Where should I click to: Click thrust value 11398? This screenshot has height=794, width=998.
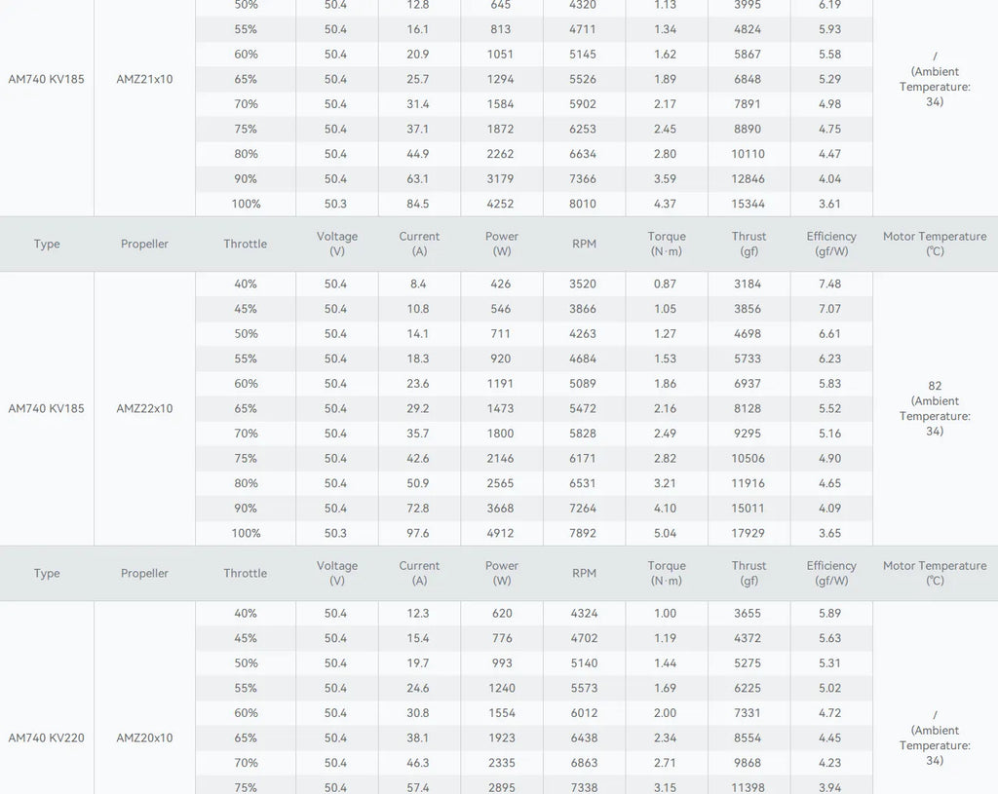[x=748, y=787]
